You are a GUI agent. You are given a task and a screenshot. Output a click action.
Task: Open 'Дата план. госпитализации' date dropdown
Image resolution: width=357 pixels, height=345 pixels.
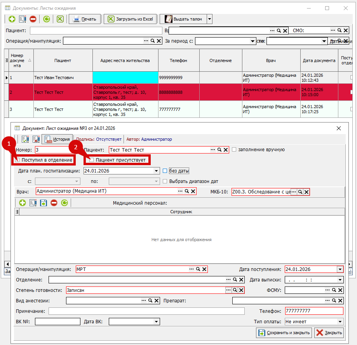tap(157, 171)
